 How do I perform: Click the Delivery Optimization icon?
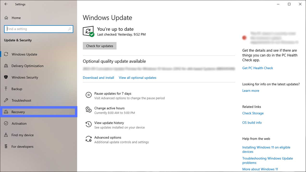tap(6, 66)
